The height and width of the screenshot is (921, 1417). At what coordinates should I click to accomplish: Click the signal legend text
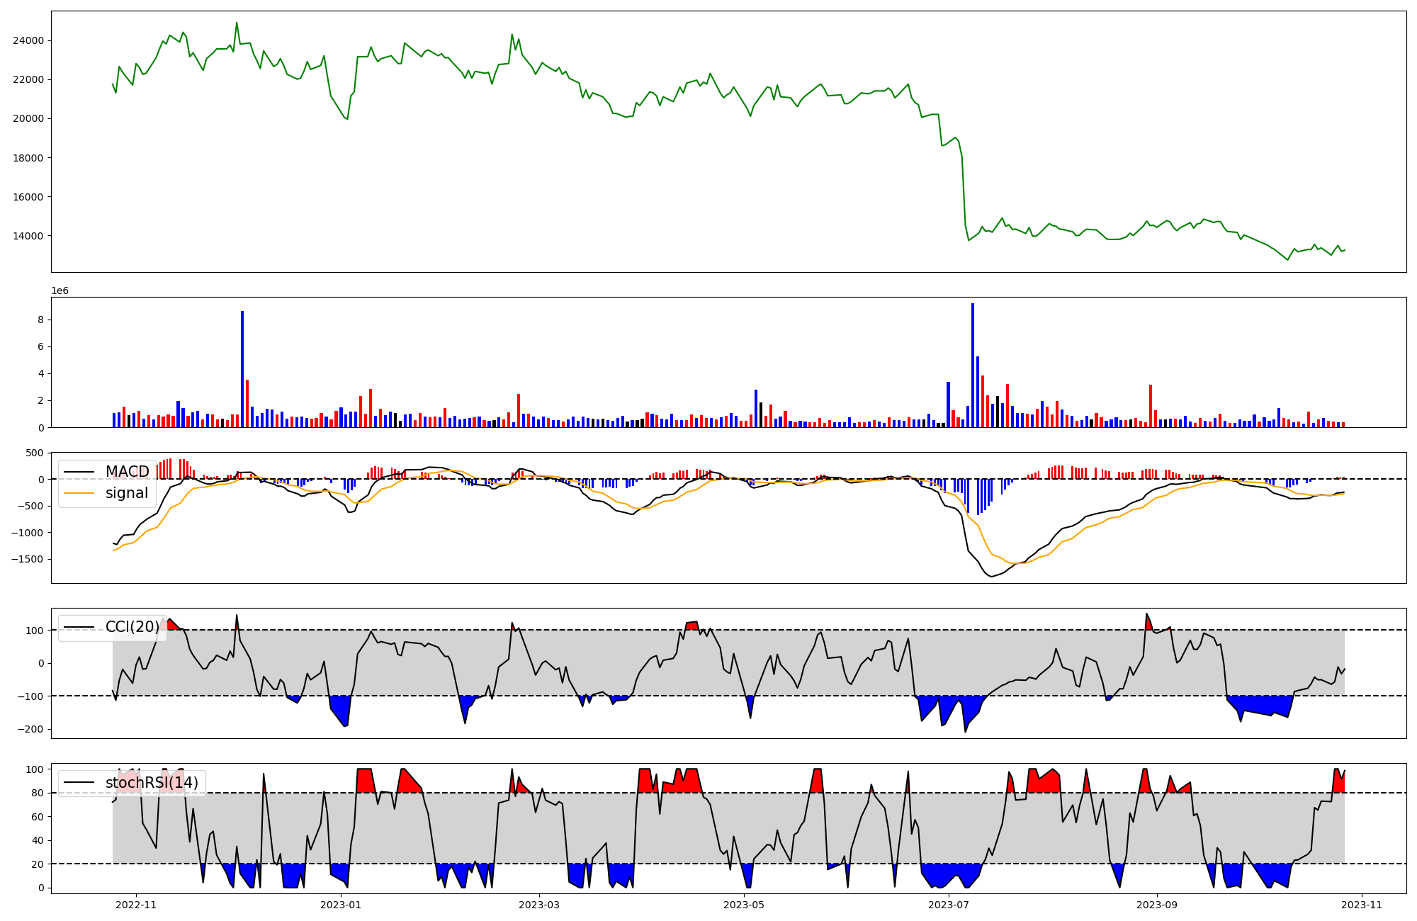pos(127,493)
